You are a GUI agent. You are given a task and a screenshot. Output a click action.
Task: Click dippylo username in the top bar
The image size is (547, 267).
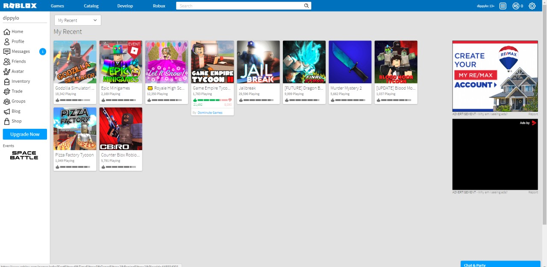pyautogui.click(x=486, y=6)
